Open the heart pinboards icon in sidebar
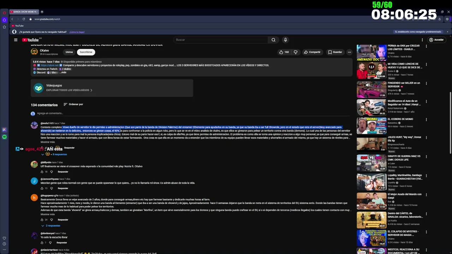Viewport: 452px width, 254px height. [4, 238]
